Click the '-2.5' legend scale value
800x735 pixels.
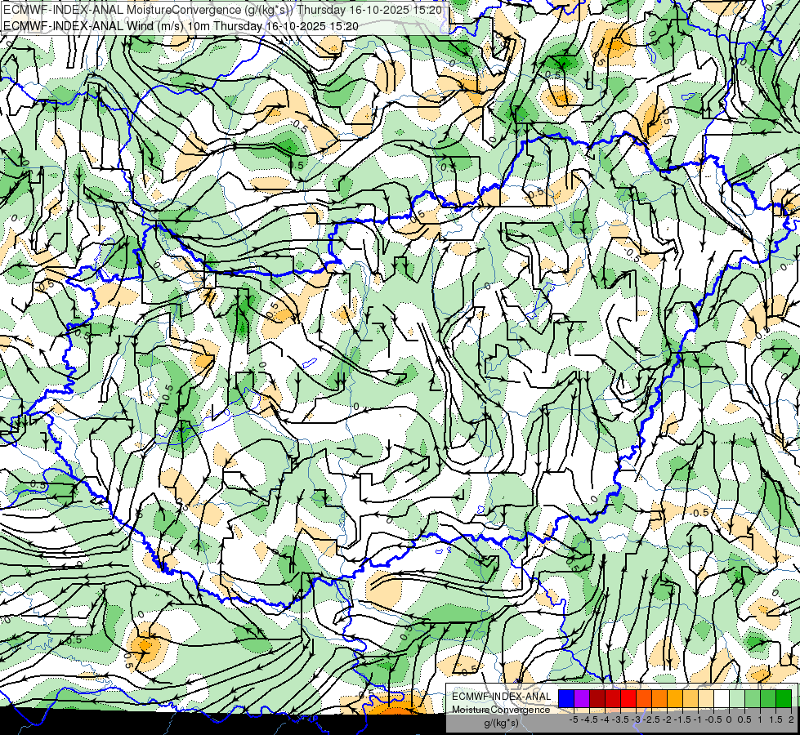coord(651,719)
